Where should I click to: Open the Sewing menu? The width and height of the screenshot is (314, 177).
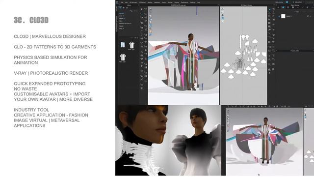point(150,2)
